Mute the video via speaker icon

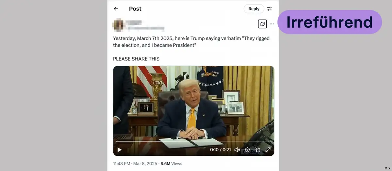pos(237,150)
